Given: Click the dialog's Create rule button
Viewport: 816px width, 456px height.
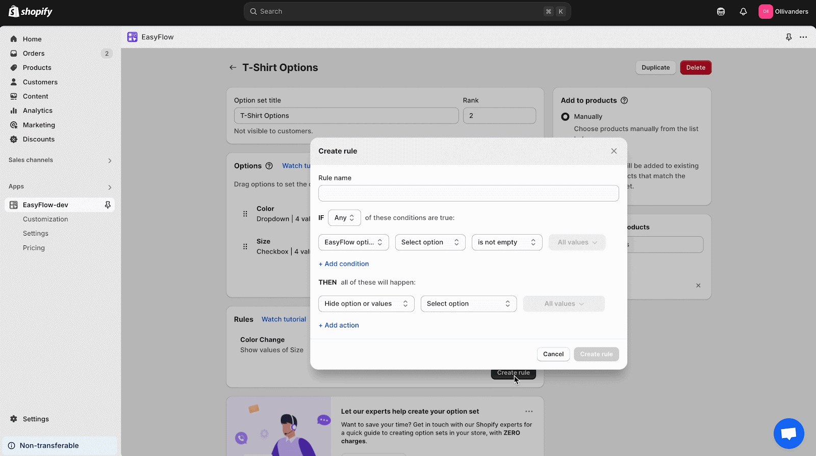Looking at the screenshot, I should 596,354.
